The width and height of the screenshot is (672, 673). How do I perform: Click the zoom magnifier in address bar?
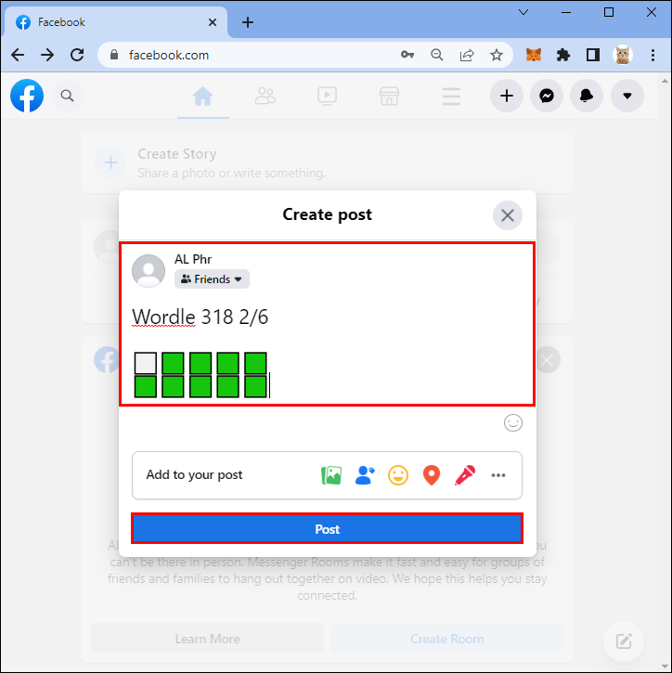coord(437,55)
